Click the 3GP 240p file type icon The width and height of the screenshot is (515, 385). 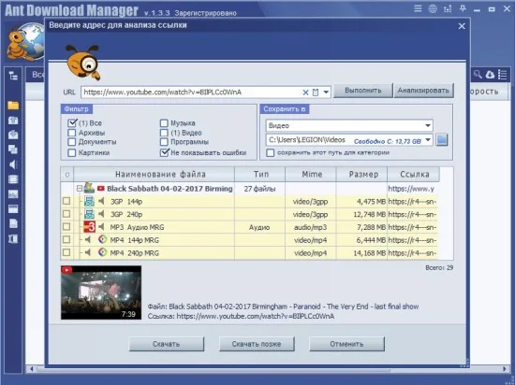click(89, 214)
